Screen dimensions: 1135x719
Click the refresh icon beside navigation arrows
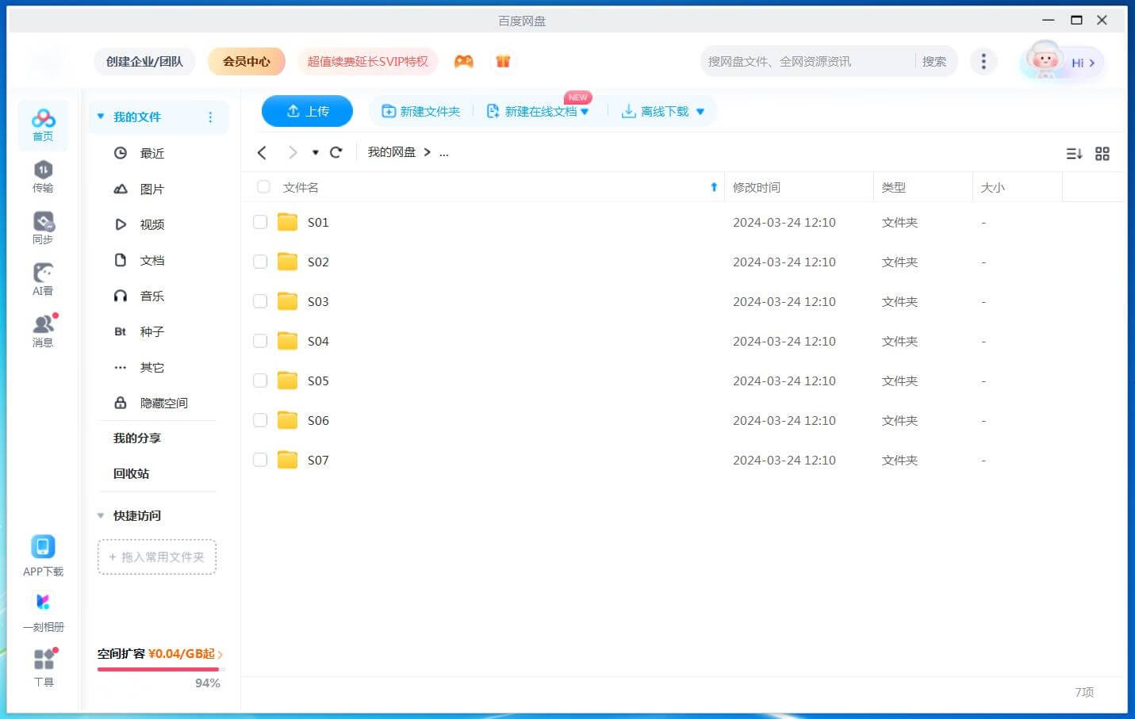pyautogui.click(x=336, y=152)
